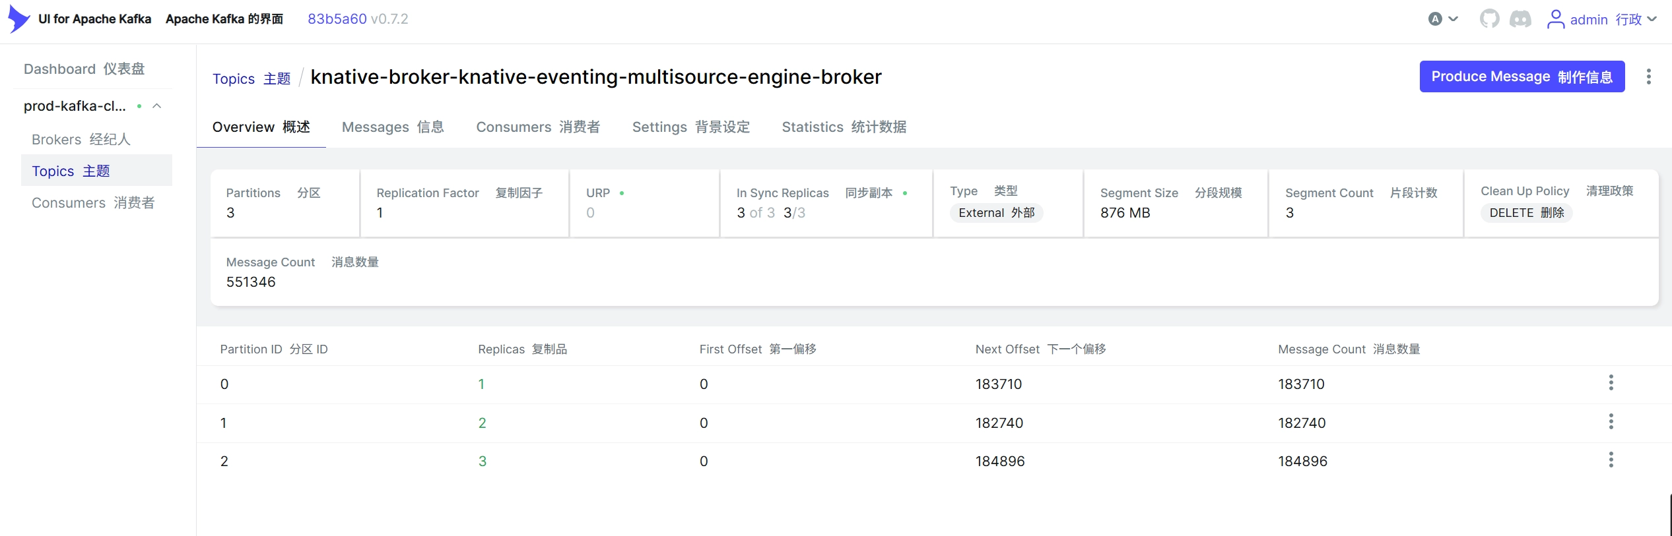Open the theme mode selector dropdown
The width and height of the screenshot is (1672, 536).
pyautogui.click(x=1443, y=19)
